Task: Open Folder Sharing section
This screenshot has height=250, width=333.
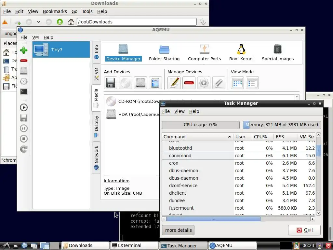Action: tap(164, 53)
